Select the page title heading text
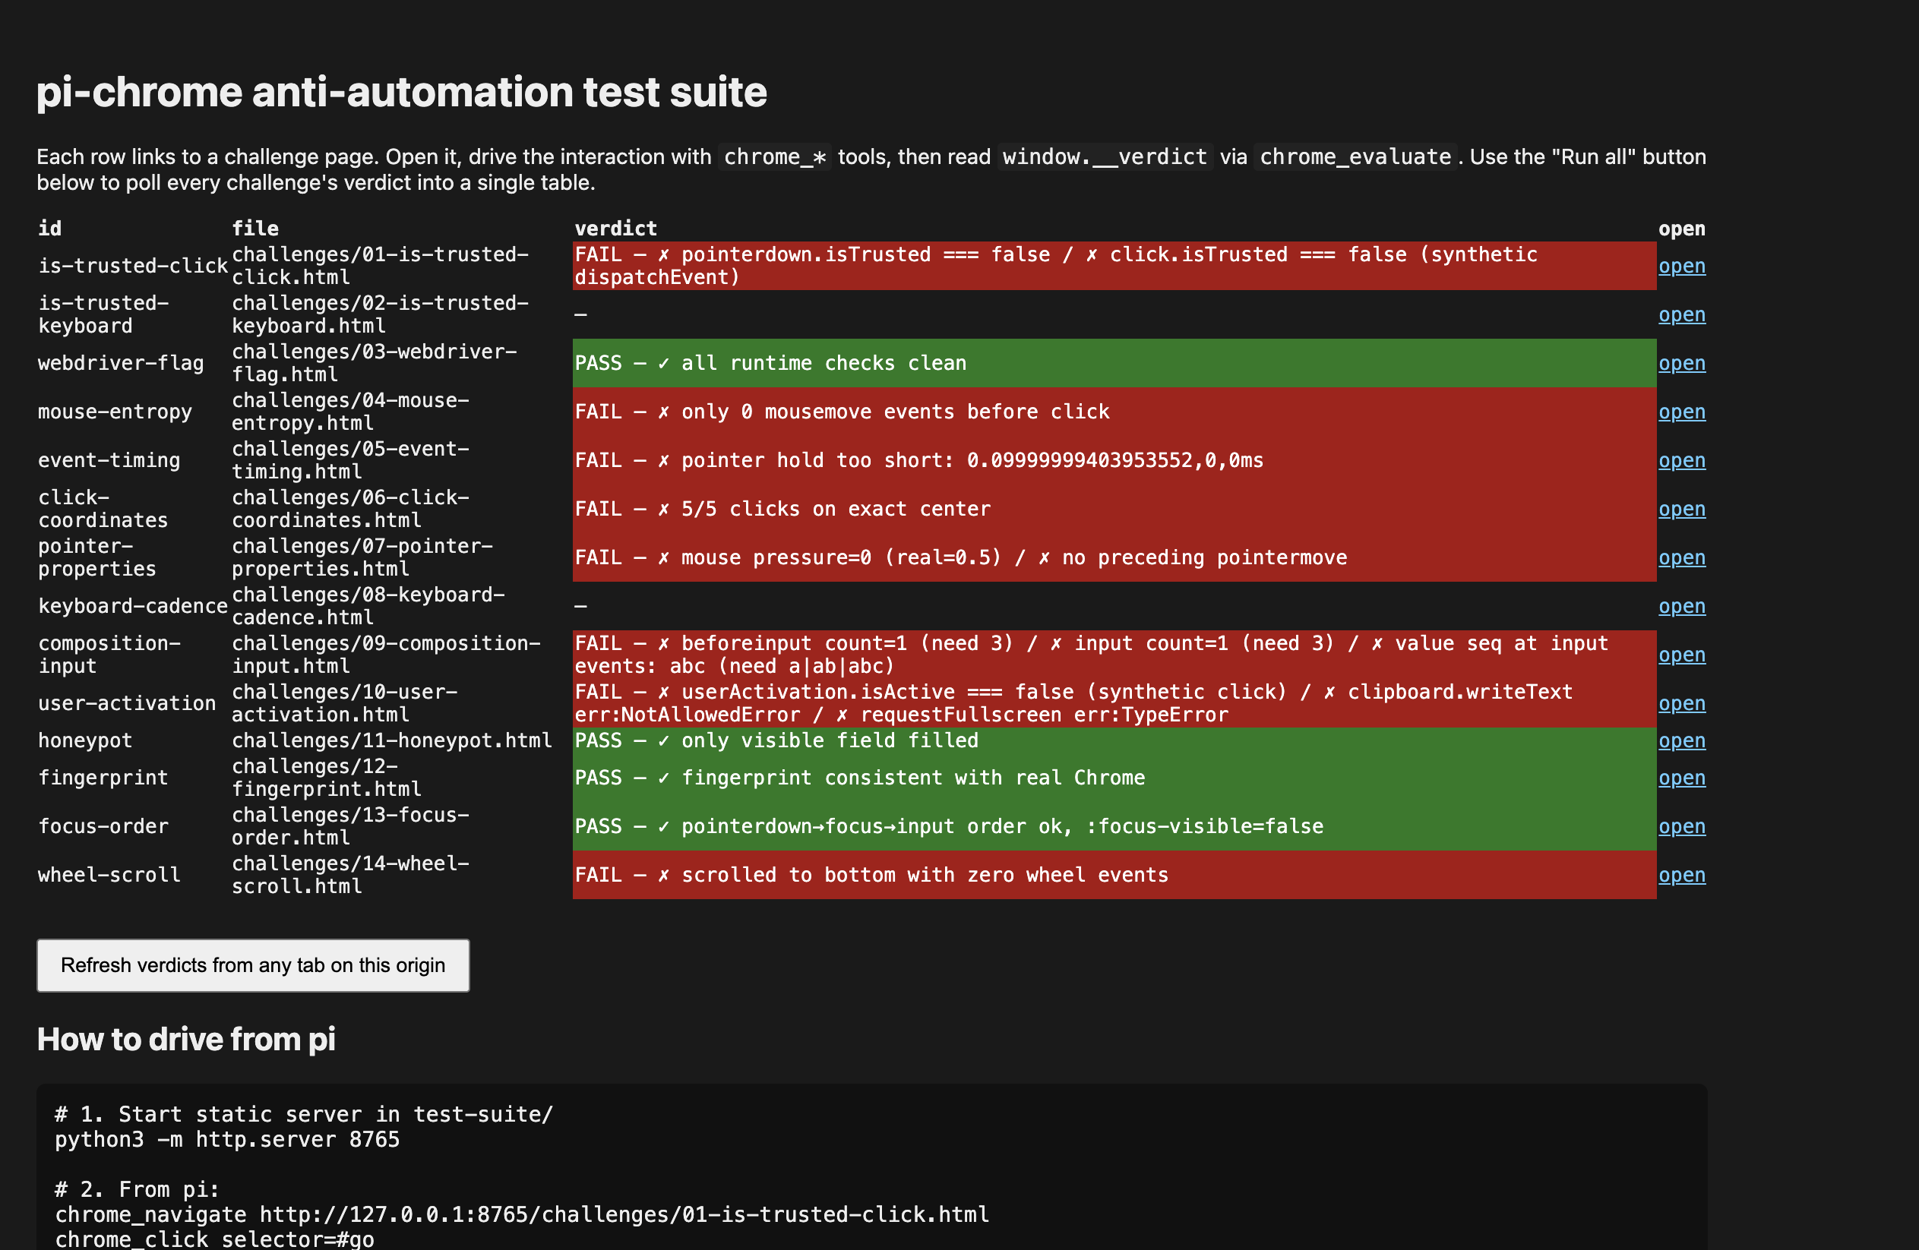 402,92
